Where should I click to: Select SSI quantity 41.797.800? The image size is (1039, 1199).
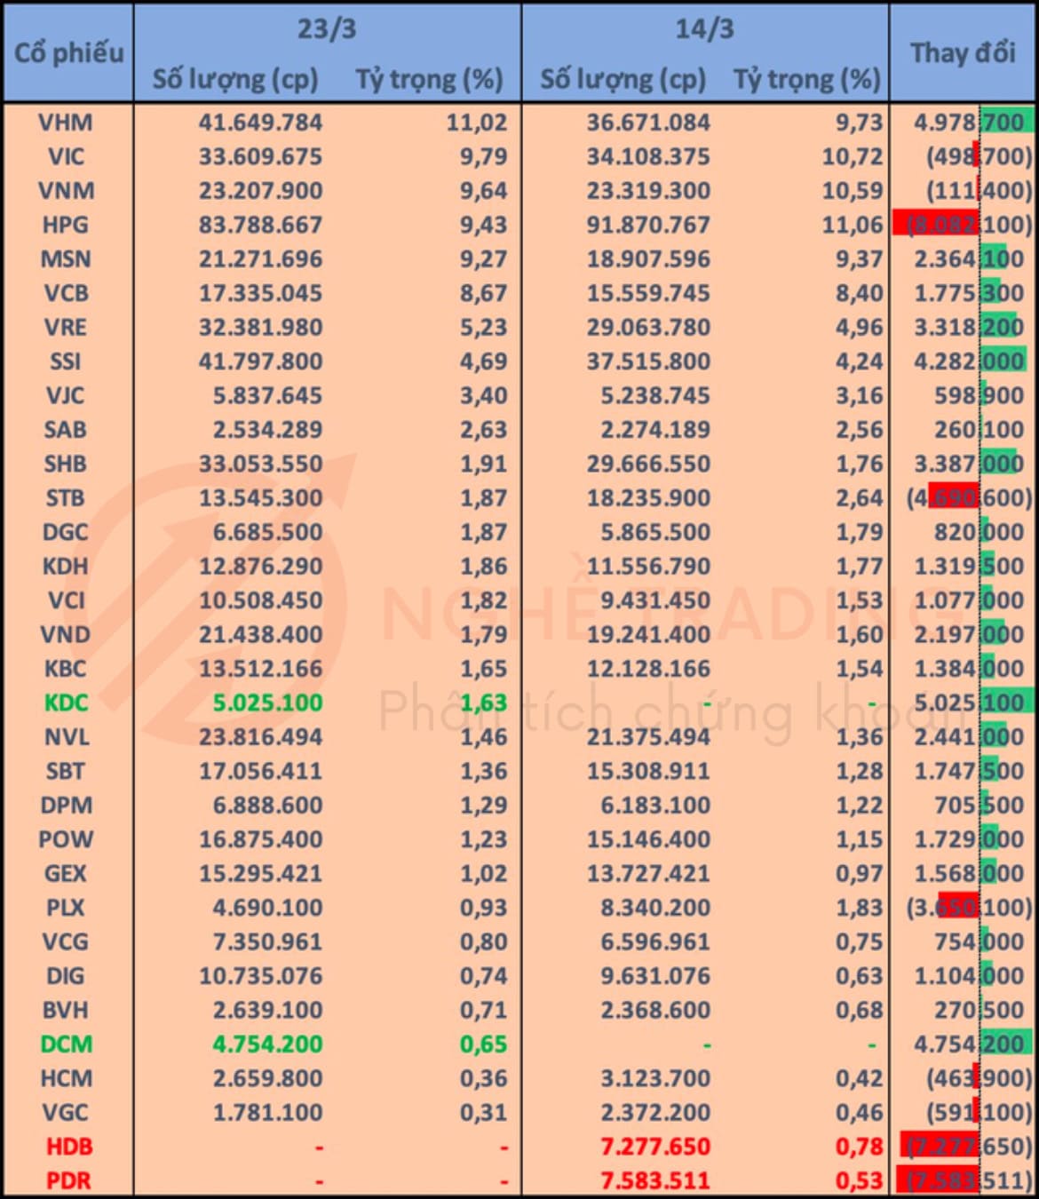click(x=260, y=361)
